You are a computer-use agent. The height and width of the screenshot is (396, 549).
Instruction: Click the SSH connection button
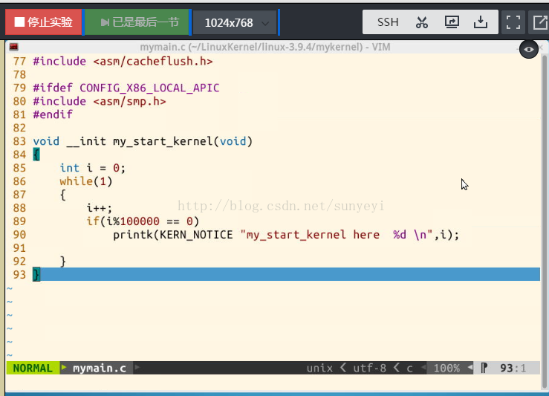click(388, 22)
